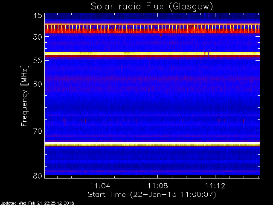Select the 'Frequency [MHz]' axis label

(x=24, y=96)
